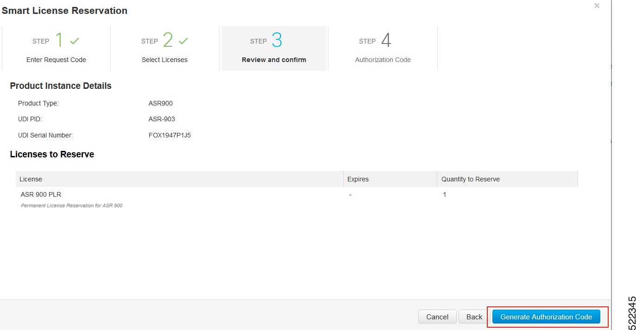Click the License column header
This screenshot has height=330, width=636.
179,179
